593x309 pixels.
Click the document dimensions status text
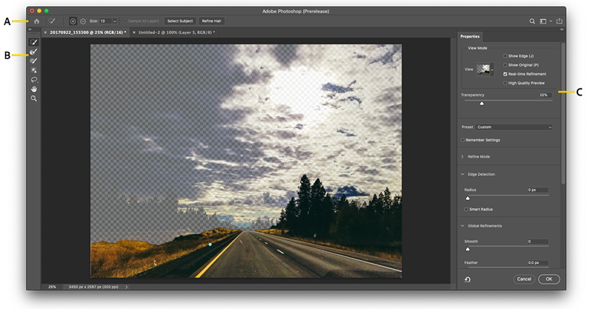click(x=93, y=287)
